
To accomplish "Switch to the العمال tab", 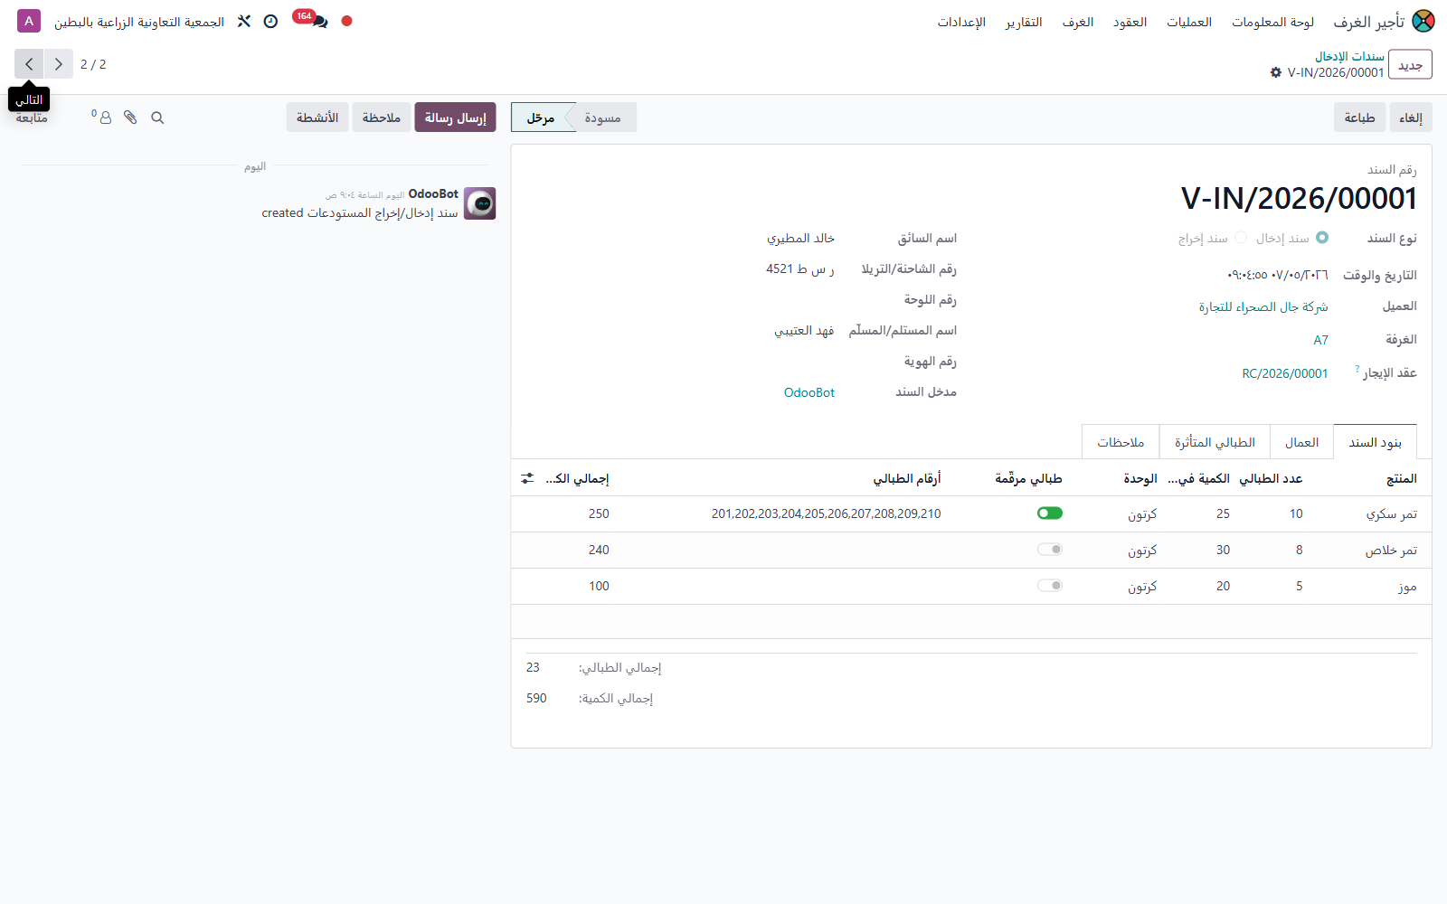I will (x=1301, y=442).
